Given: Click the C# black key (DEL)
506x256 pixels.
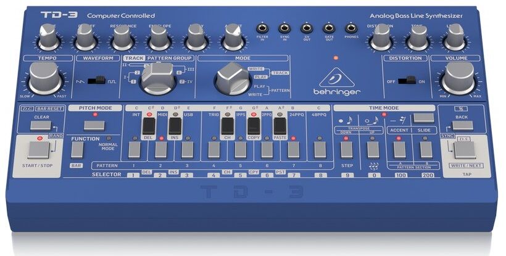Looking at the screenshot, I should [x=149, y=126].
